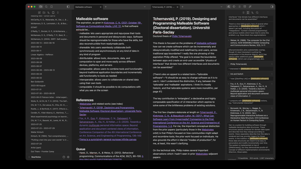Create a new note in file explorer
Viewport: 301px width, 169px height.
click(x=39, y=13)
